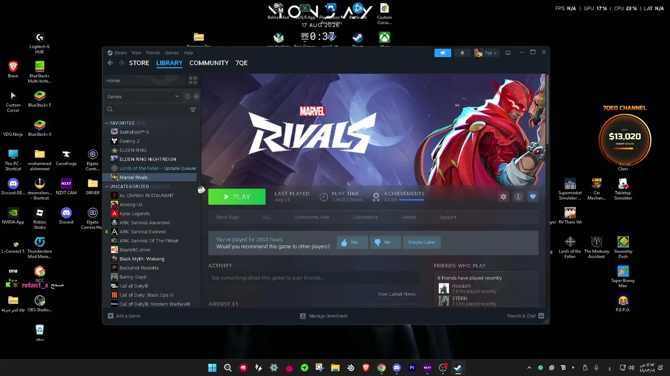Open Premiere Pro from the taskbar

click(x=412, y=368)
